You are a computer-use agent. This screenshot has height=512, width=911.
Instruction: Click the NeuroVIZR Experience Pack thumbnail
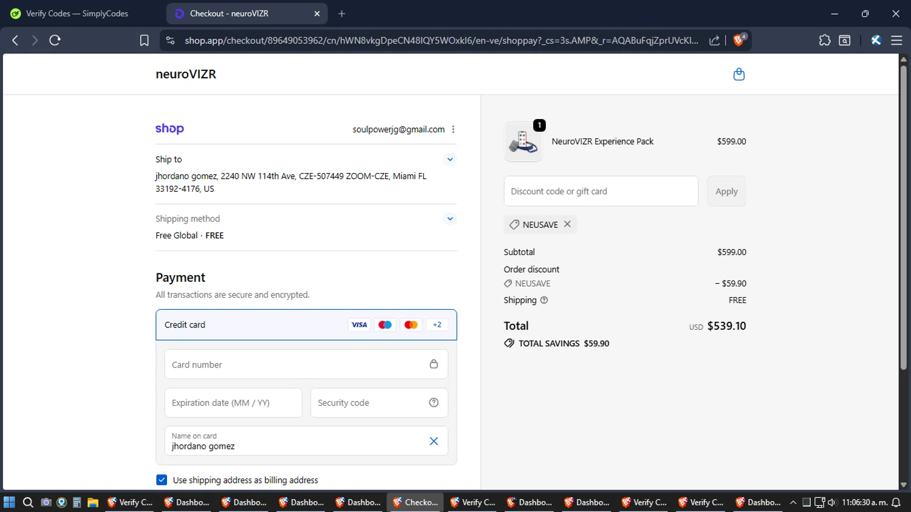[x=523, y=142]
